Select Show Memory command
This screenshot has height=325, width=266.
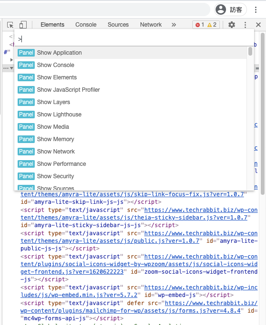[130, 139]
